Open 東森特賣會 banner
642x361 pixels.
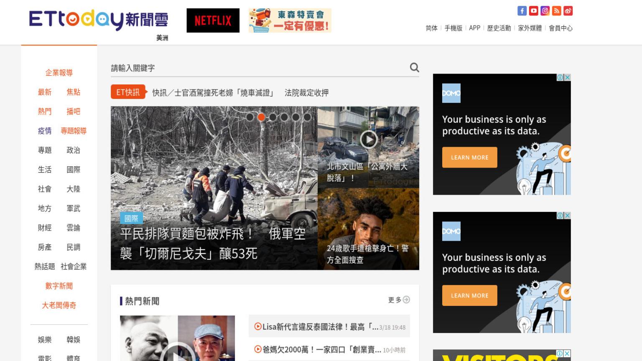click(x=290, y=20)
